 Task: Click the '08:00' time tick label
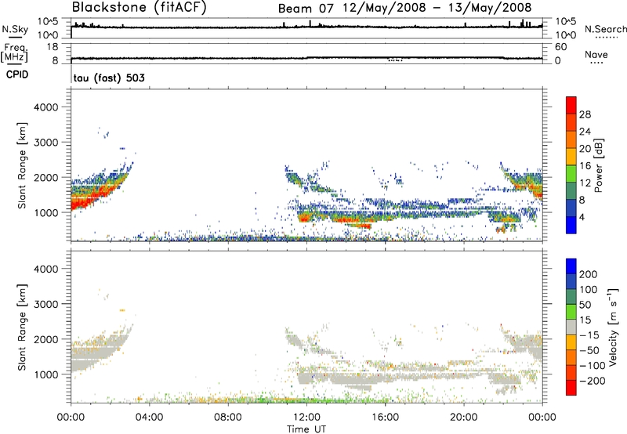[x=228, y=418]
